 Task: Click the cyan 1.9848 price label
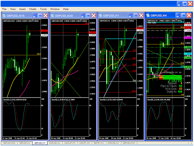click(x=188, y=54)
